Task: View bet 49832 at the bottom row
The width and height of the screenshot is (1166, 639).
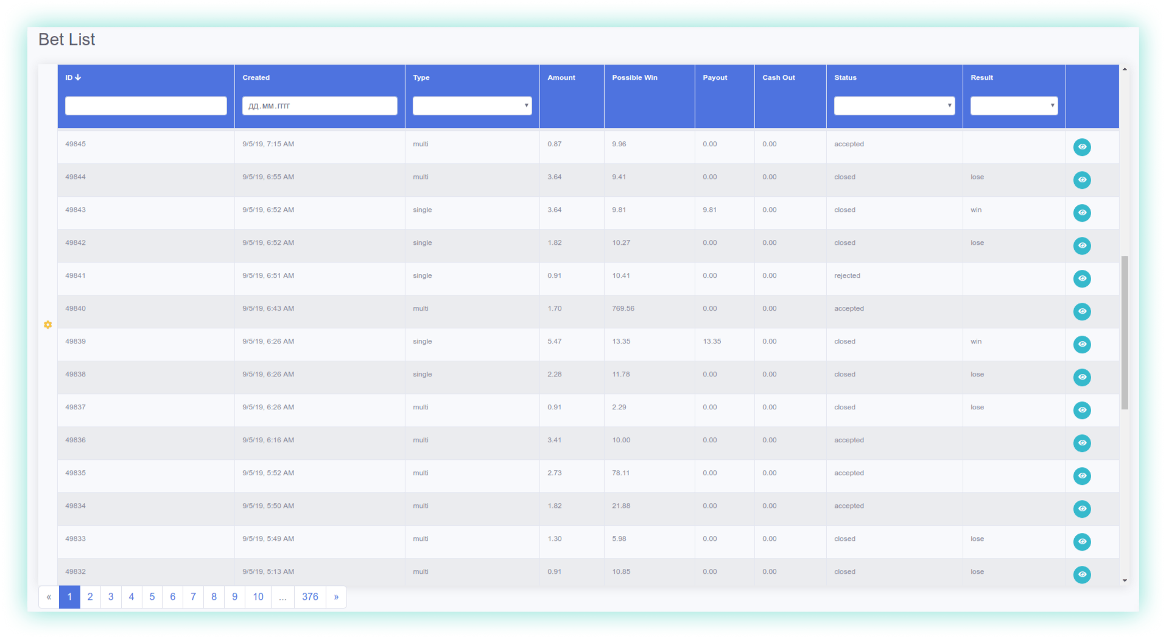Action: tap(1083, 574)
